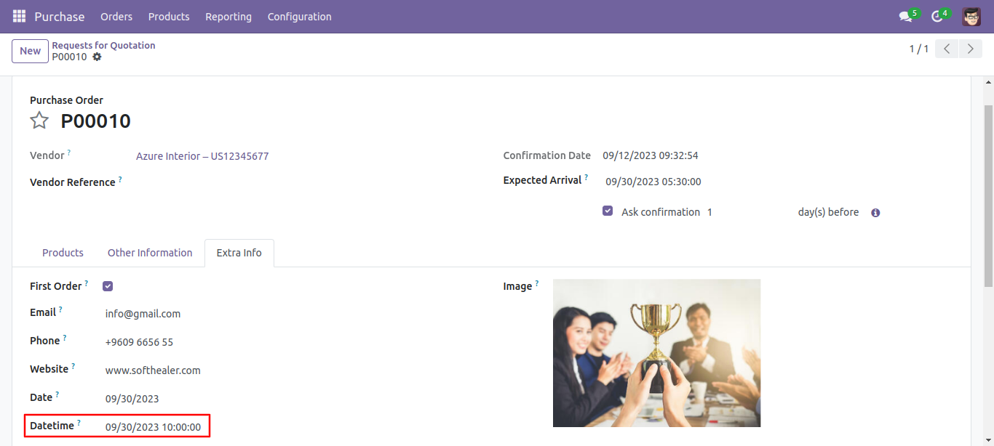
Task: Toggle the First Order checkbox
Action: point(108,286)
